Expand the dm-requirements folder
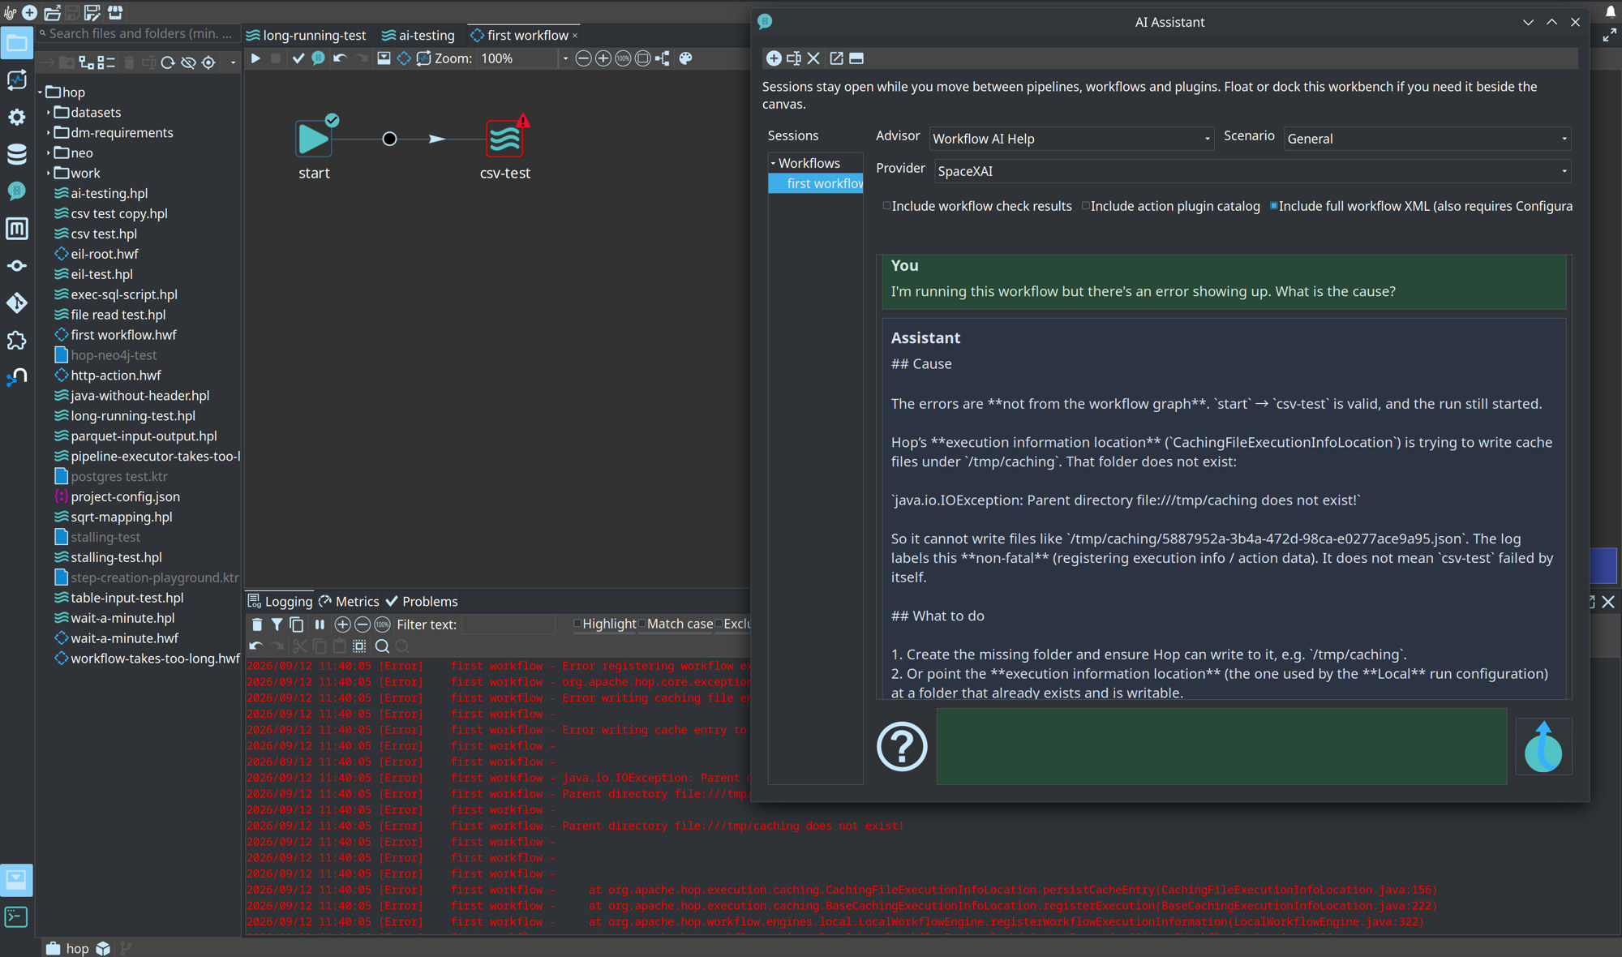Image resolution: width=1622 pixels, height=957 pixels. tap(49, 133)
